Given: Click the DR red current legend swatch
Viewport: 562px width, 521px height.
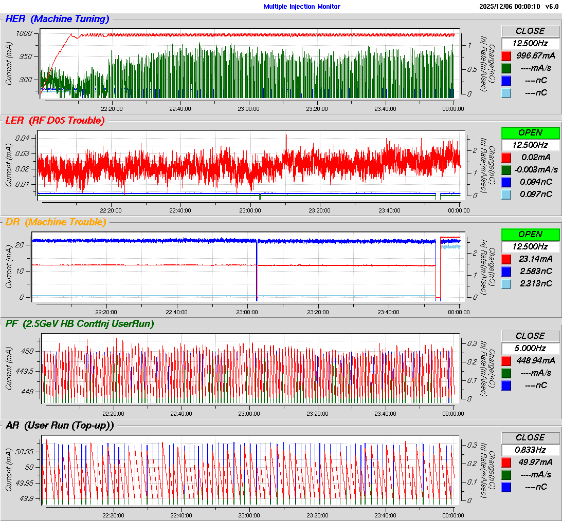Looking at the screenshot, I should click(506, 259).
